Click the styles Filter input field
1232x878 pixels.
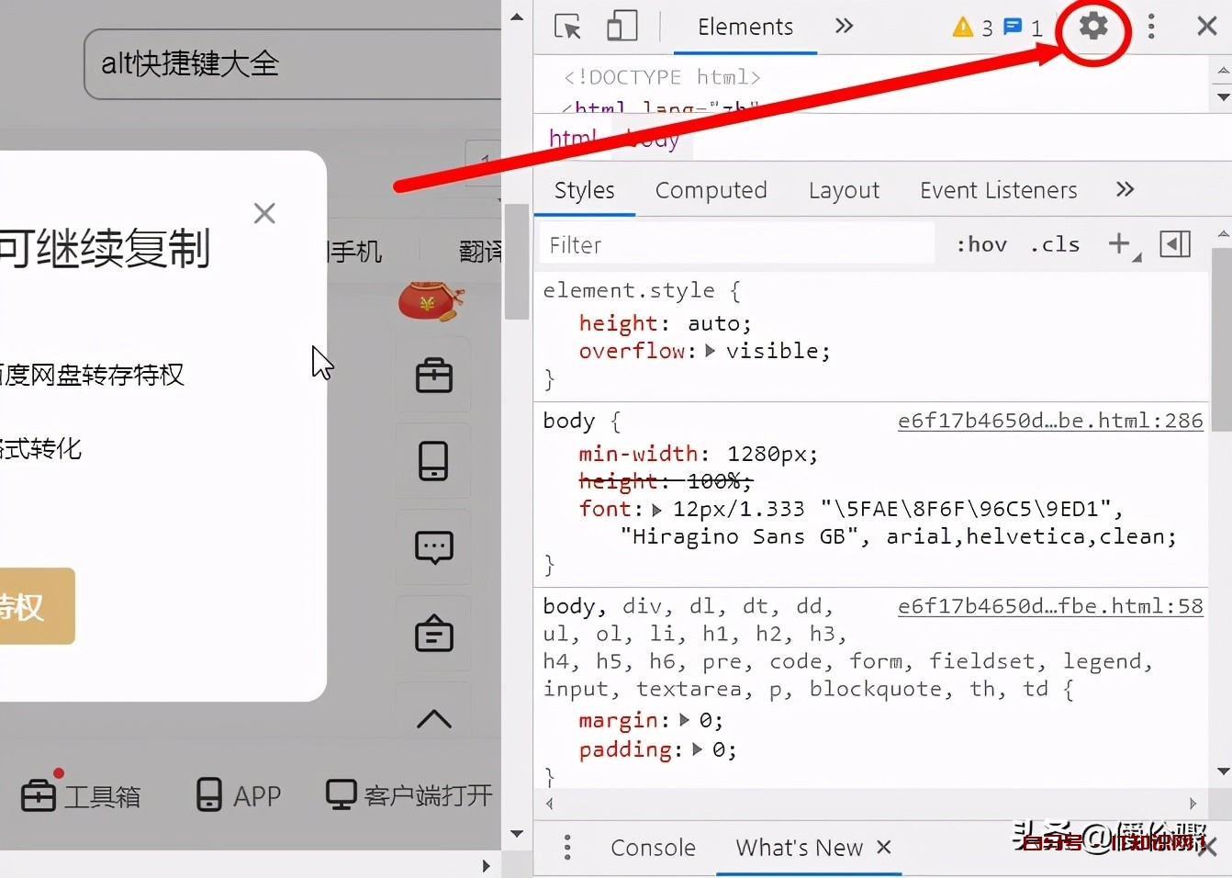tap(734, 245)
